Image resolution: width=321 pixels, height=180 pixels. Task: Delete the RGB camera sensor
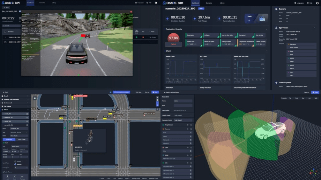click(190, 132)
